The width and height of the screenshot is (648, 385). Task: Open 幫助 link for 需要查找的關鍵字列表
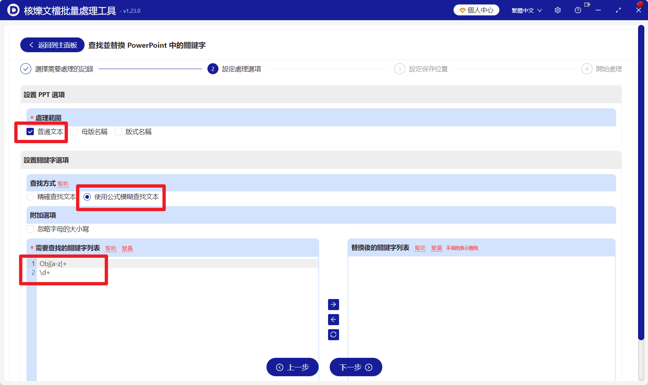point(111,248)
